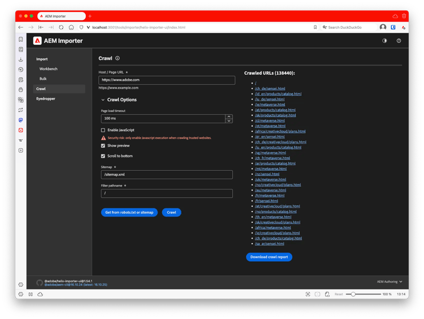Capture page with status bar camera icon

[x=308, y=294]
